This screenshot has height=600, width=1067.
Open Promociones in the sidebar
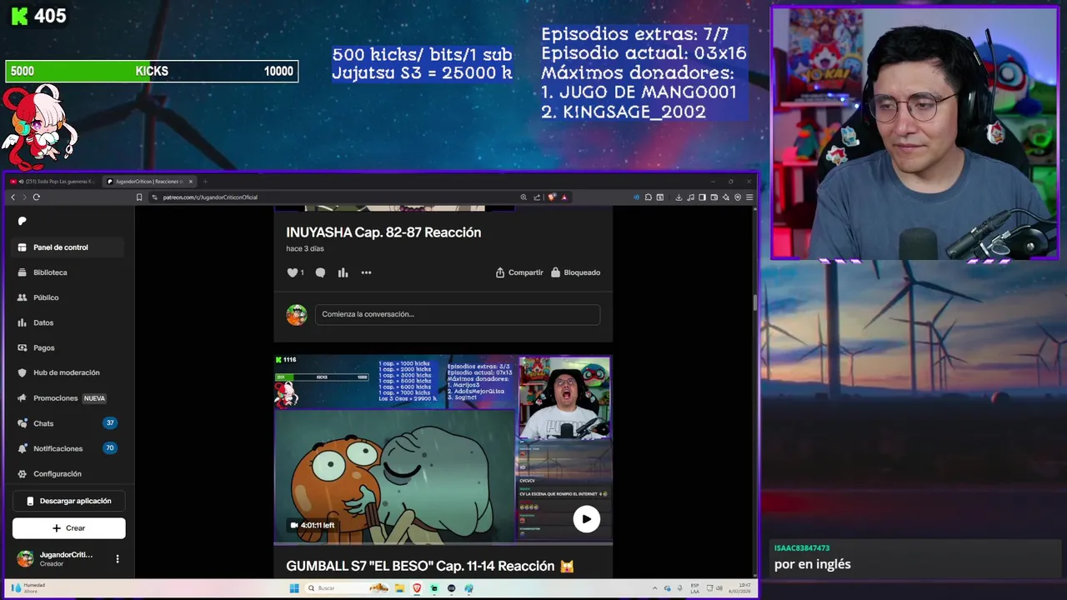coord(68,398)
